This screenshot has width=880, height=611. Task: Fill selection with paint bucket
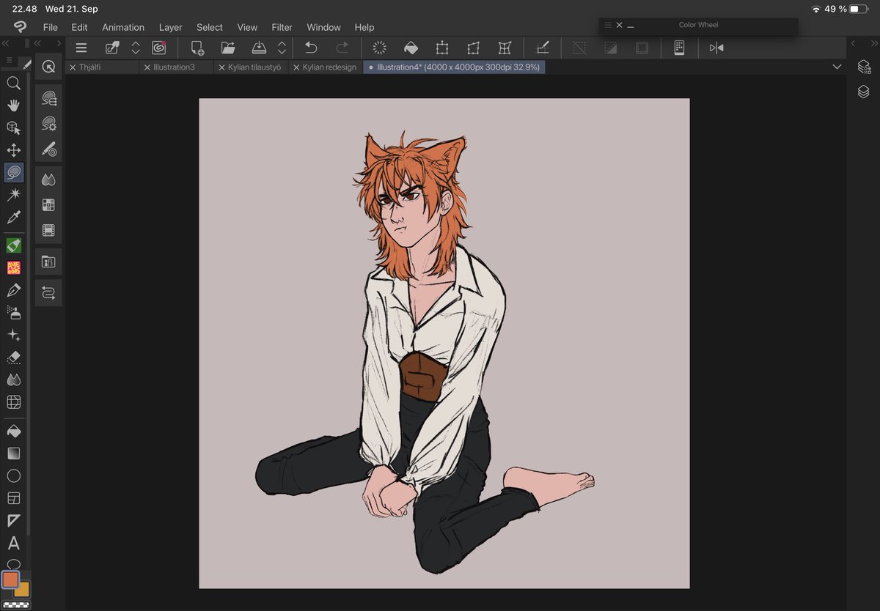(411, 48)
